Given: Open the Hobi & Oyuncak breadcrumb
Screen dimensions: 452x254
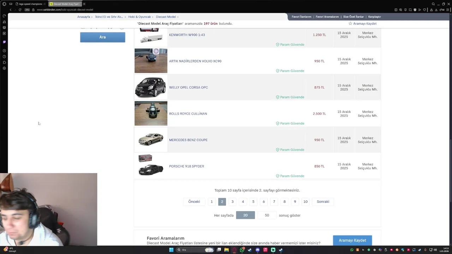Looking at the screenshot, I should pos(139,17).
